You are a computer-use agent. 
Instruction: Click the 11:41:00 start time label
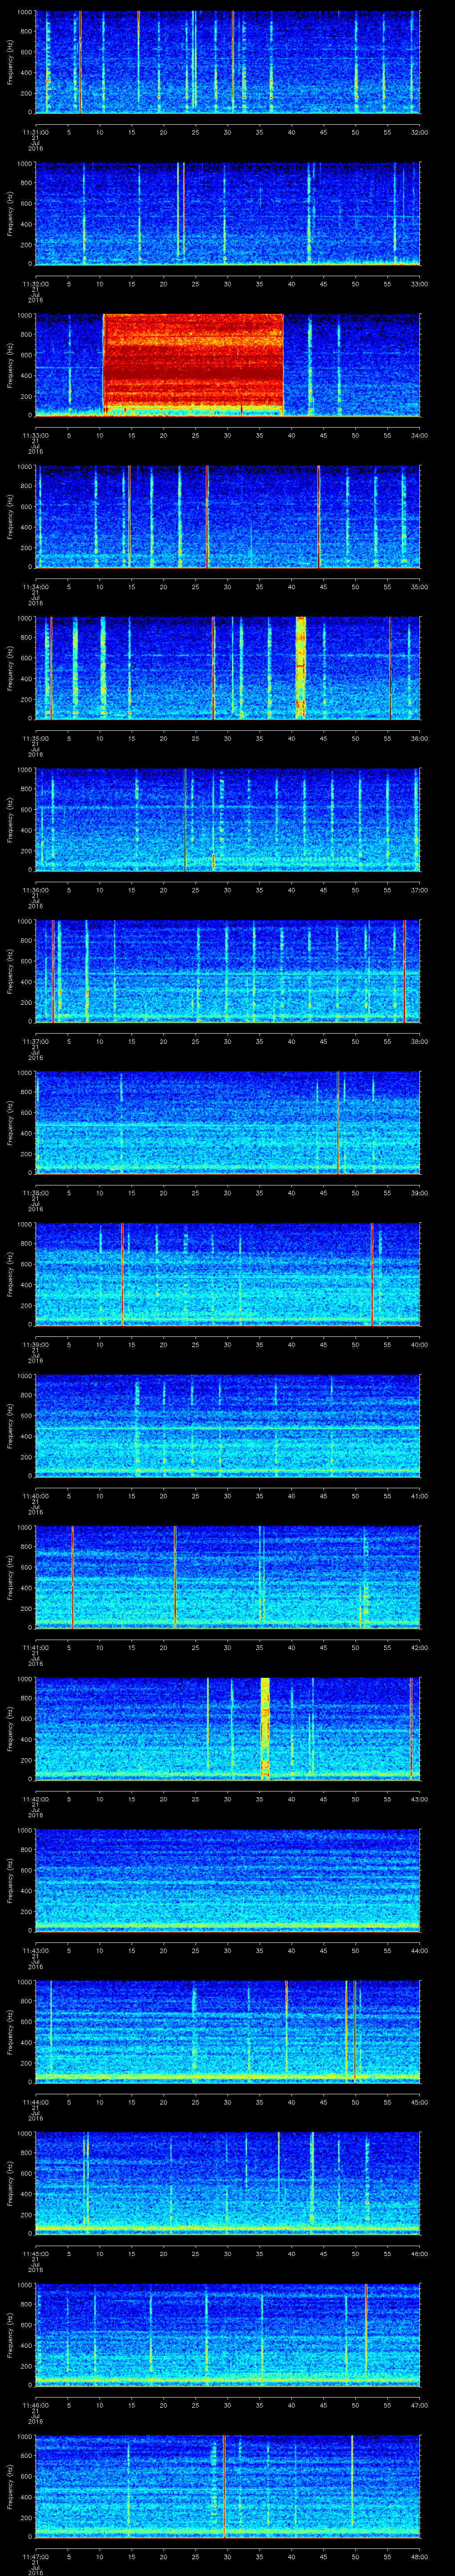pos(35,1647)
